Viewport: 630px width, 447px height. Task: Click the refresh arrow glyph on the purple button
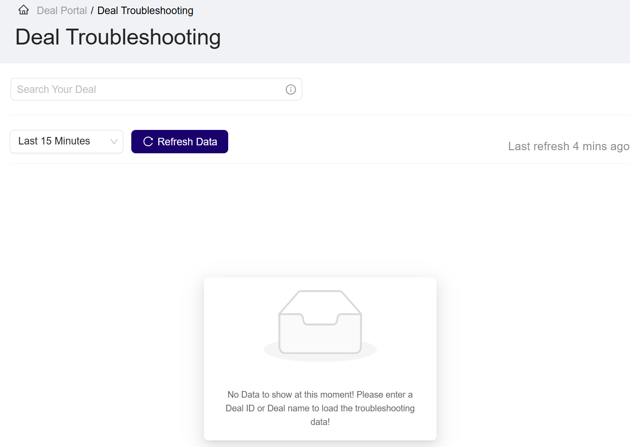148,141
